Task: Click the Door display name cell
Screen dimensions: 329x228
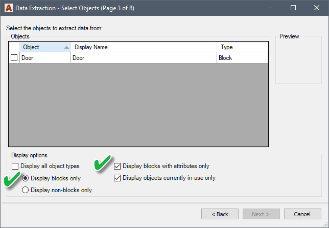Action: pos(143,58)
